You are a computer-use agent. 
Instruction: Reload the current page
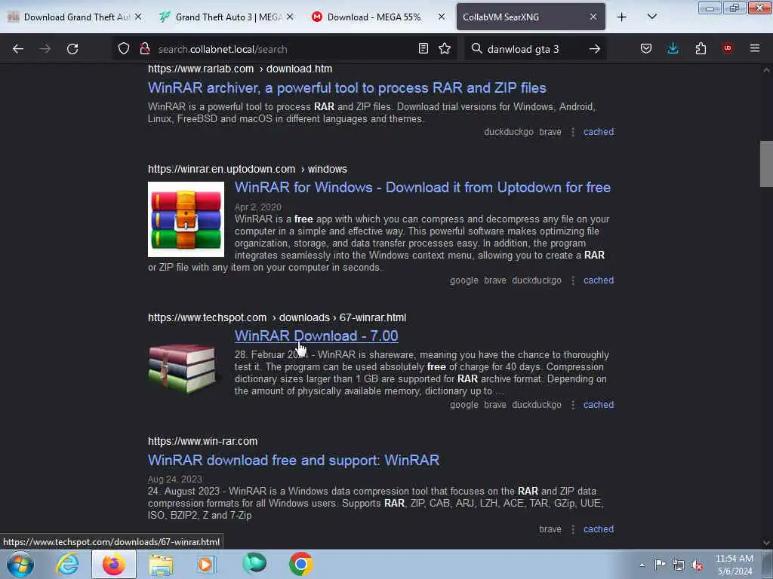pos(72,49)
